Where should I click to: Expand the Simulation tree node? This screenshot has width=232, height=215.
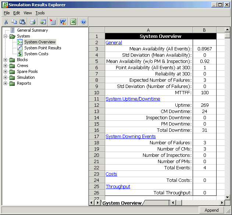pyautogui.click(x=5, y=77)
